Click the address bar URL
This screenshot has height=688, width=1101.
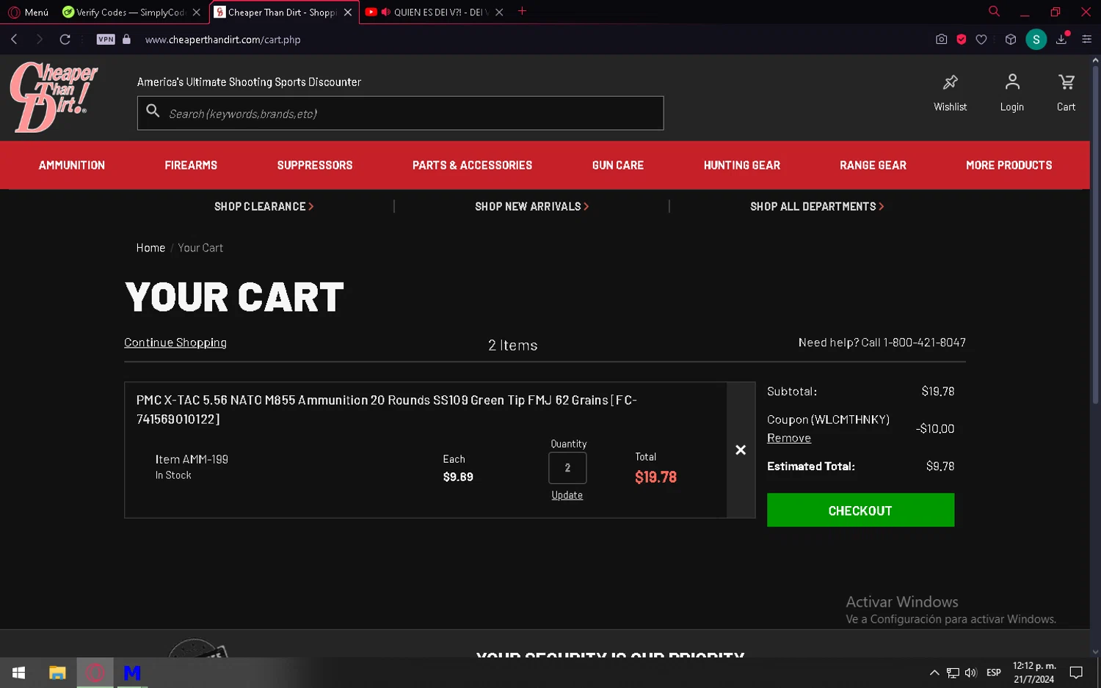coord(222,40)
